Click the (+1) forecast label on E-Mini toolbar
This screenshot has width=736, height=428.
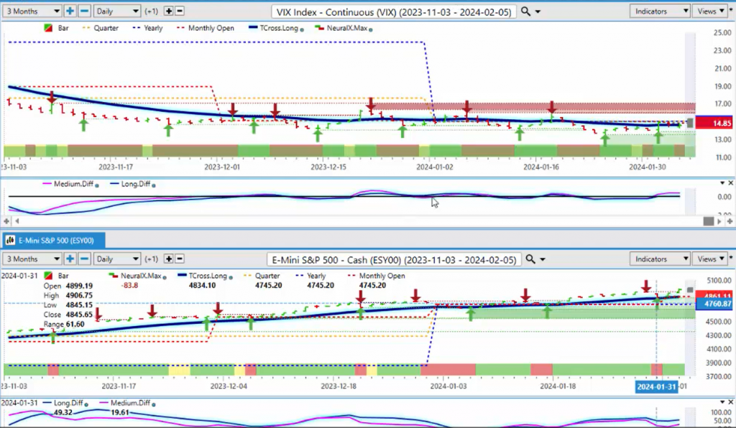pyautogui.click(x=151, y=259)
